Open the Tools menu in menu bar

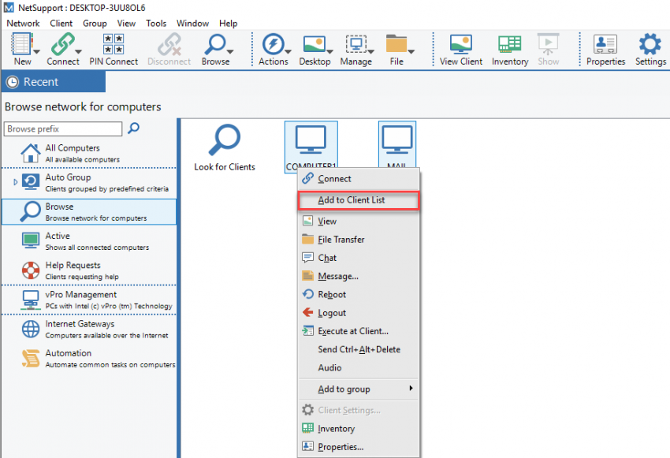pyautogui.click(x=156, y=24)
